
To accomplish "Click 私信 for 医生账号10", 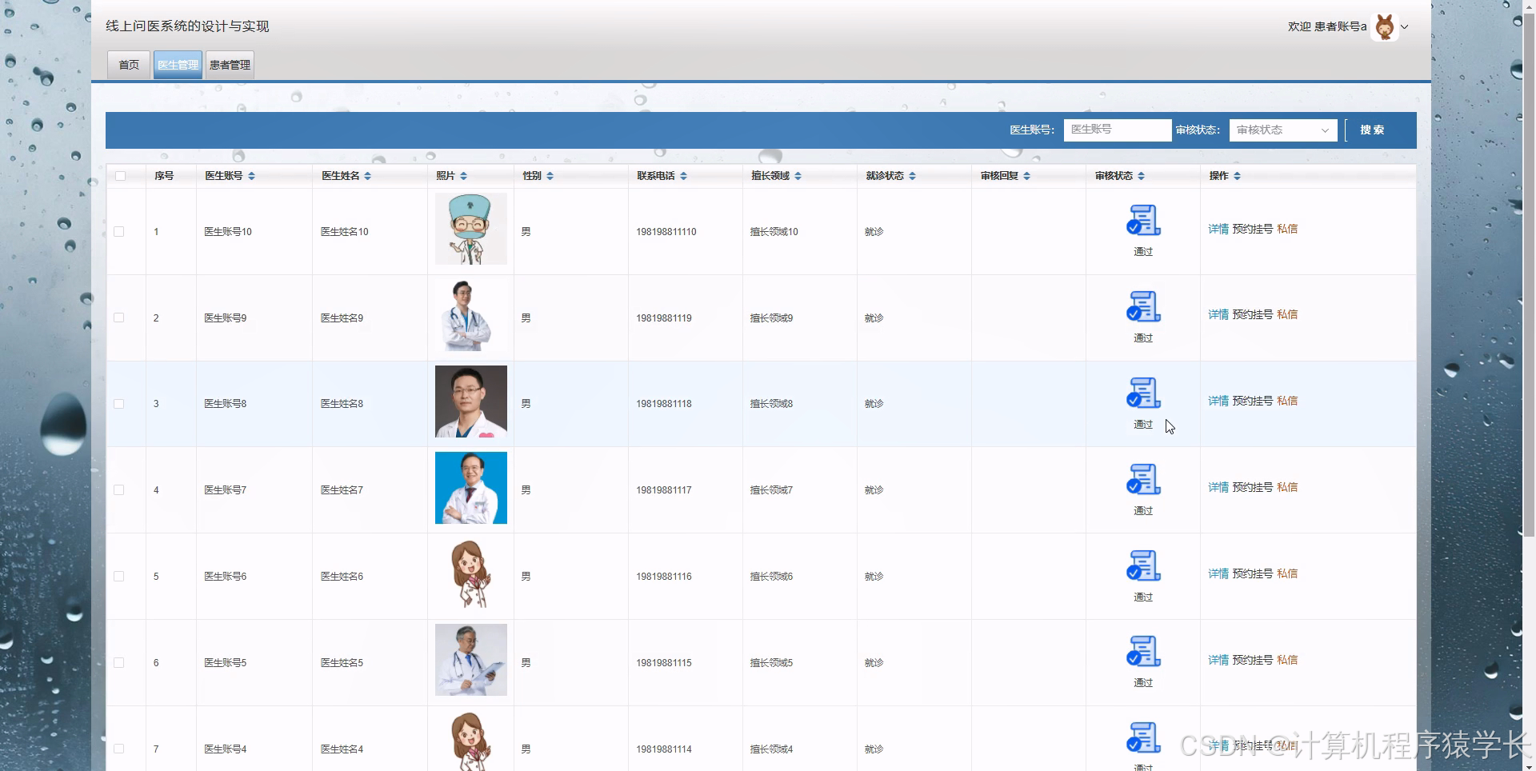I will (x=1287, y=229).
